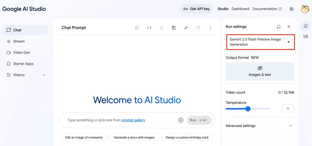This screenshot has width=312, height=146.
Task: Reset run settings with the refresh icon
Action: tap(279, 27)
